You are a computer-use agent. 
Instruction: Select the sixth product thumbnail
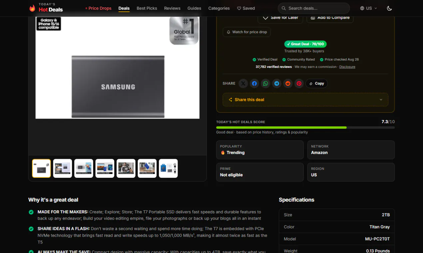click(147, 168)
